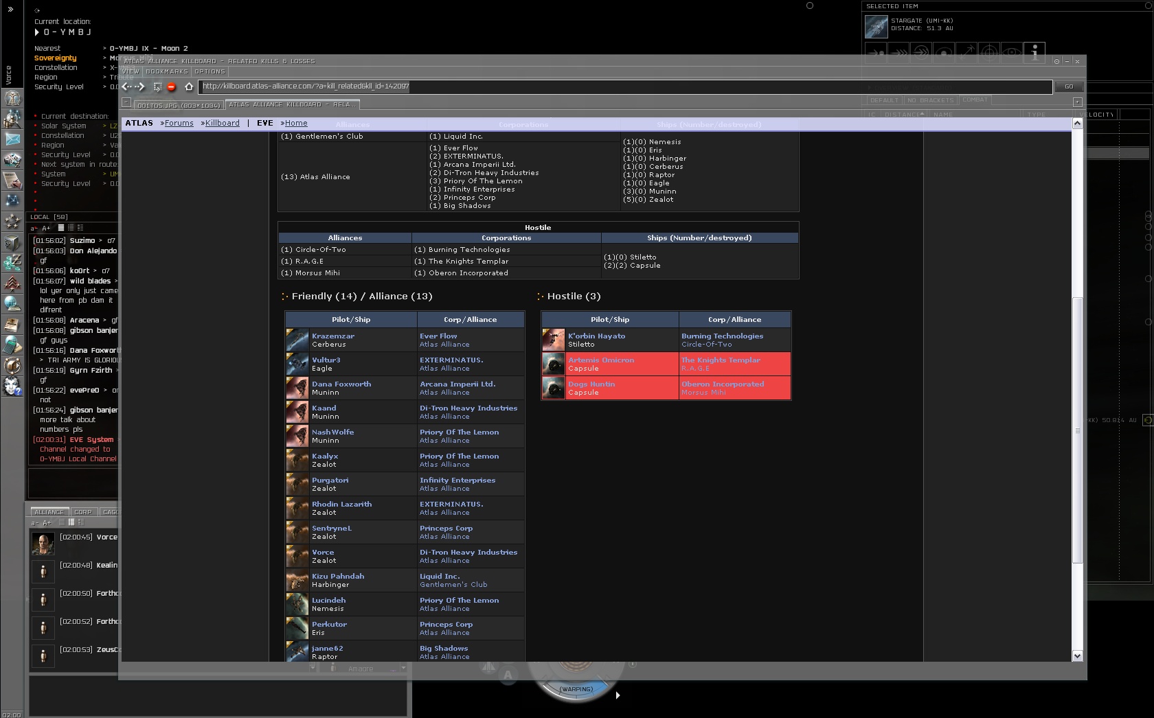Select first text-only mode in Alliance chat
This screenshot has height=718, width=1154.
[x=61, y=522]
